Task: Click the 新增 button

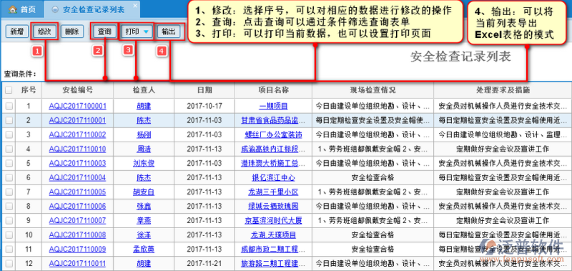Action: click(17, 31)
